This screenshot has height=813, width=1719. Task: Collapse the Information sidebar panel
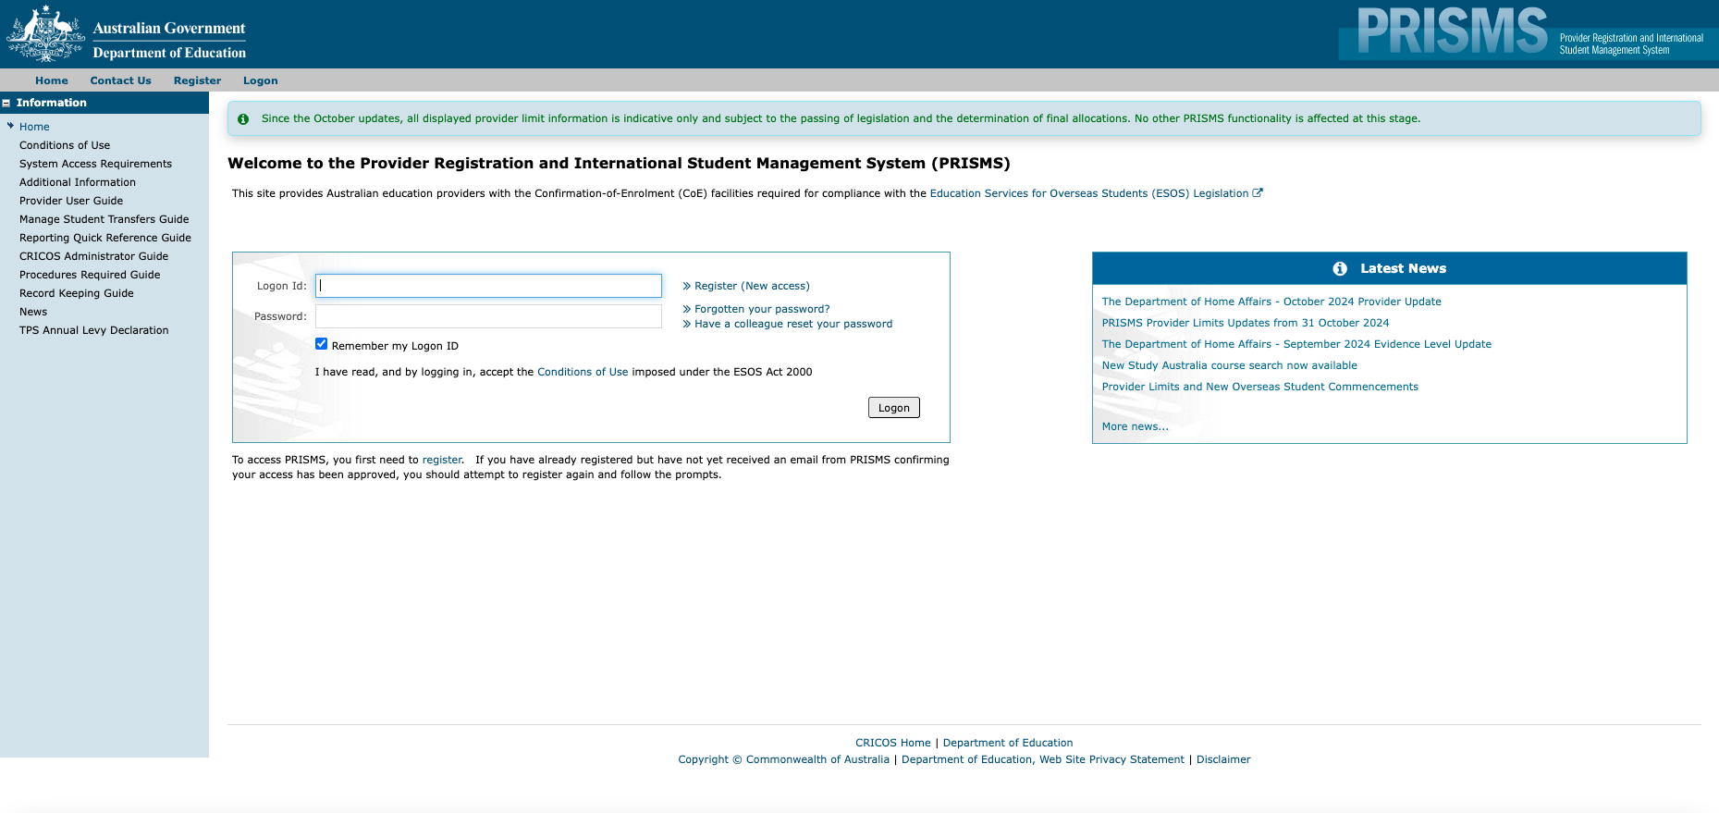[6, 103]
